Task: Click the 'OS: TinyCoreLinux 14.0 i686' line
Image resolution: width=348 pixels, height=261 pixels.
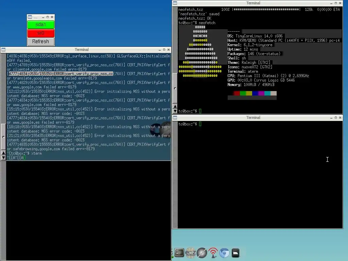Action: tap(255, 36)
